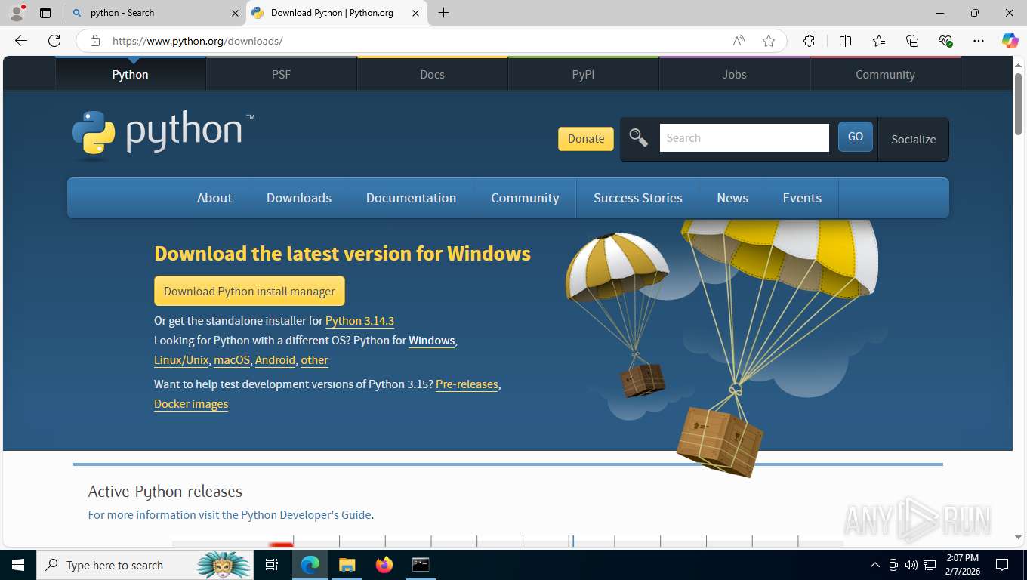Click the Donate button
Viewport: 1027px width, 580px height.
[x=586, y=138]
